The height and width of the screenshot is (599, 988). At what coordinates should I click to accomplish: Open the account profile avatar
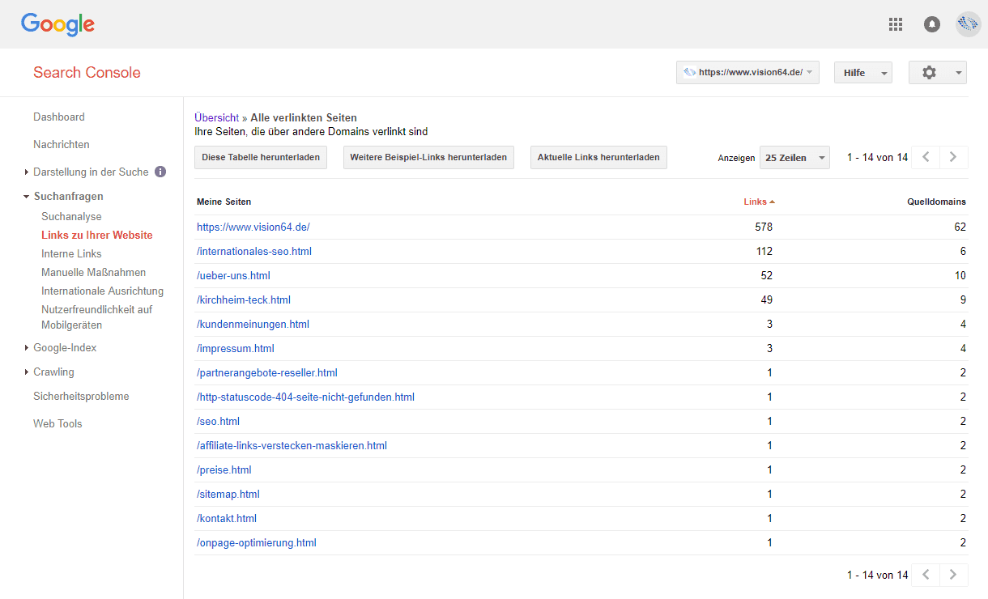pos(969,24)
